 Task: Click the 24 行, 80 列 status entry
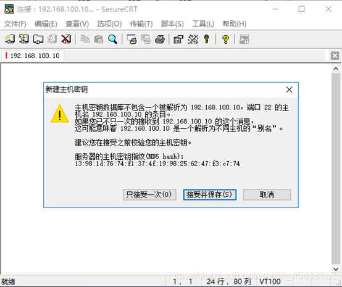[229, 281]
